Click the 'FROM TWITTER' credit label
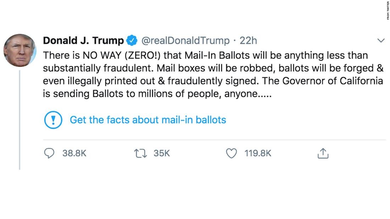Screen dimensions: 390x219 coord(388,11)
